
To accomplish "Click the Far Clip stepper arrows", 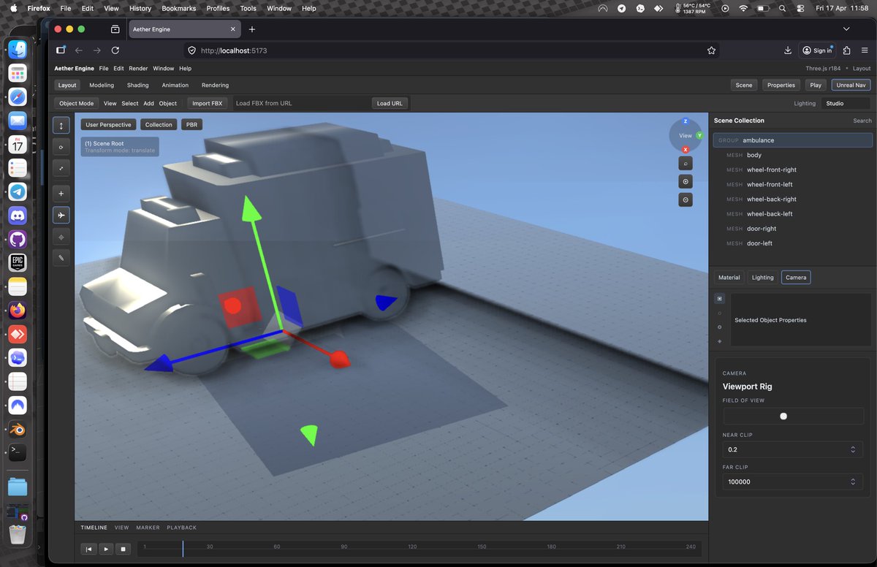I will pyautogui.click(x=853, y=482).
